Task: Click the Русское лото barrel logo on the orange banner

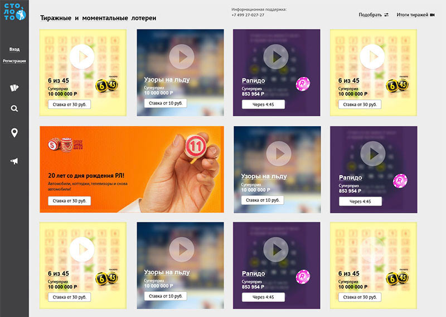Action: (x=65, y=145)
